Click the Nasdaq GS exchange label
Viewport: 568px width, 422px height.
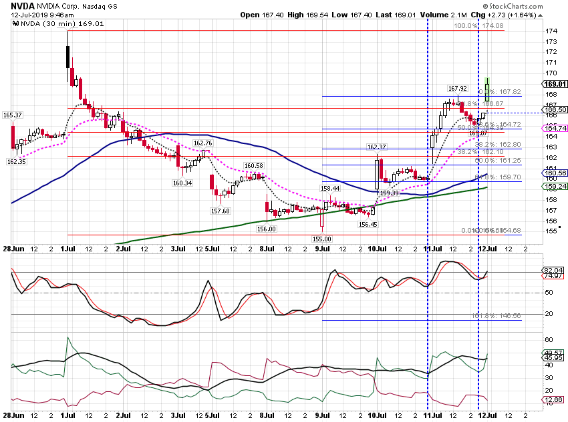pyautogui.click(x=100, y=7)
